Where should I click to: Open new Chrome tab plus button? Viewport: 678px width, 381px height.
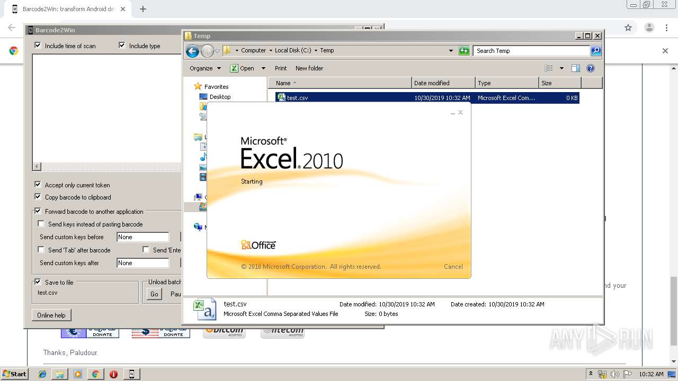(x=142, y=9)
